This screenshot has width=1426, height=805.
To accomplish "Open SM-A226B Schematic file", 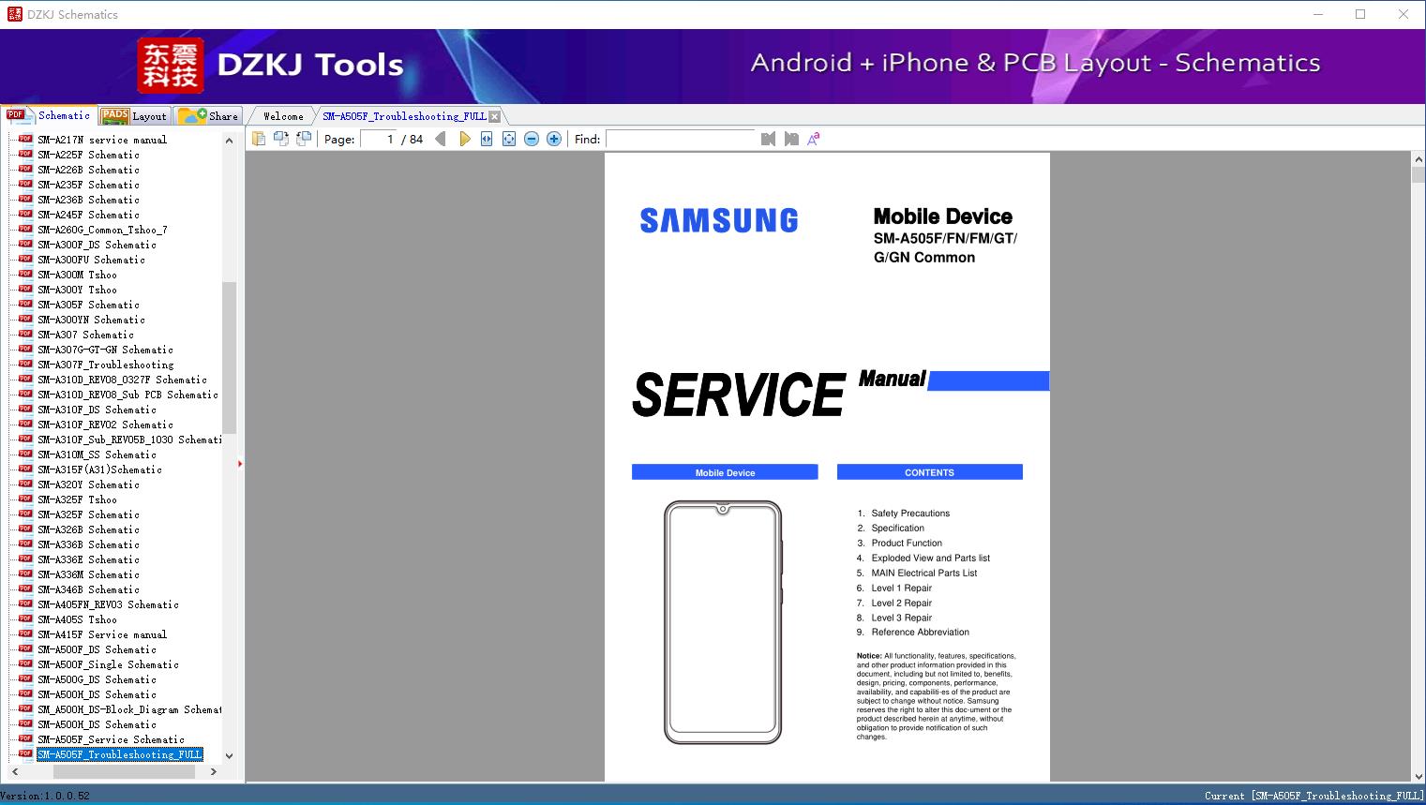I will point(88,170).
